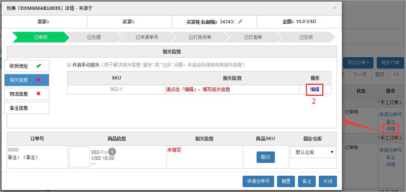The width and height of the screenshot is (406, 192).
Task: Click the product thumbnail image box
Action: point(80,157)
